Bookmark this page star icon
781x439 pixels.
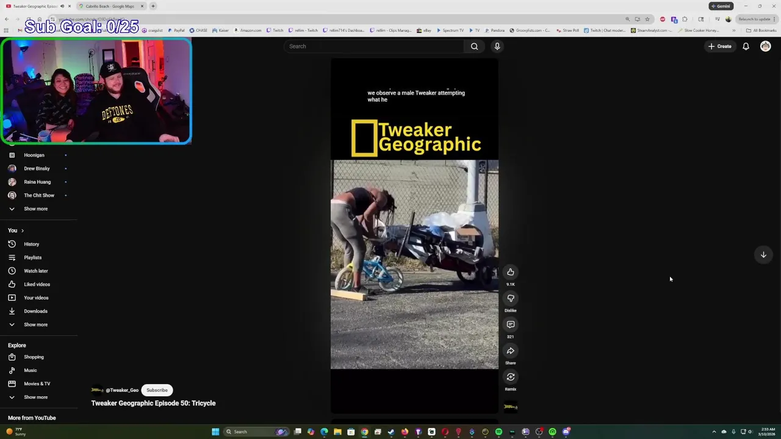click(x=647, y=19)
